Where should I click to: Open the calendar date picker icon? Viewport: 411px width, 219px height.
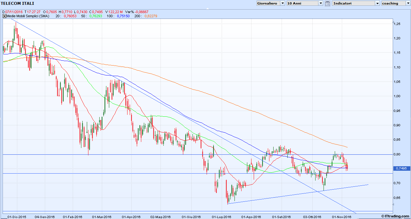(327, 4)
